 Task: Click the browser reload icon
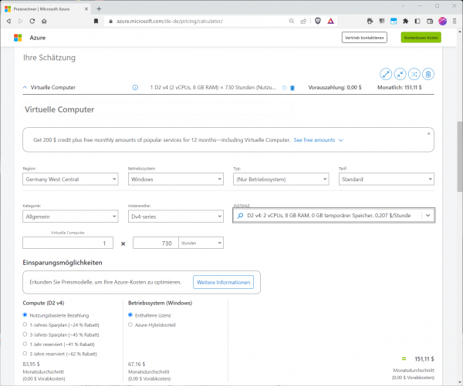pyautogui.click(x=32, y=21)
